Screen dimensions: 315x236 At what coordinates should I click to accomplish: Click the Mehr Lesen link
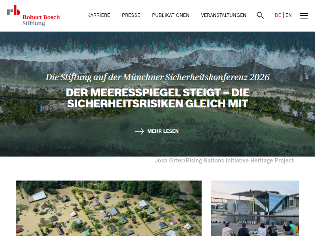pyautogui.click(x=163, y=131)
